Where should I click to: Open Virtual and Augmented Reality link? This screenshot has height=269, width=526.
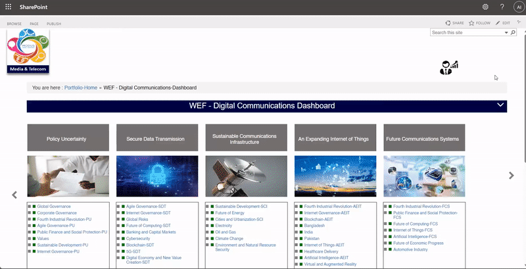click(330, 264)
